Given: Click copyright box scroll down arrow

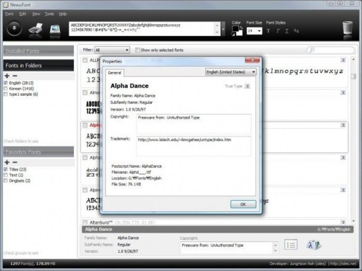Looking at the screenshot, I should coord(275,251).
